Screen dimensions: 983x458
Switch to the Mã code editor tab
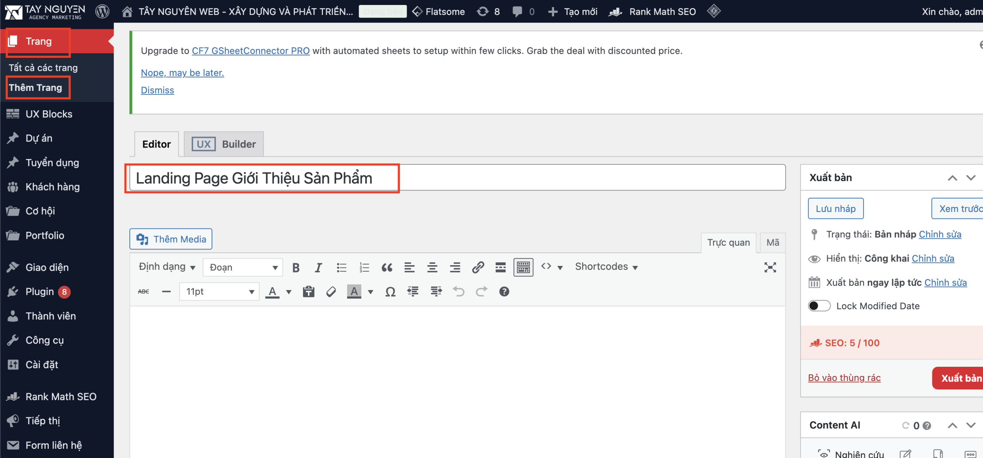click(x=772, y=243)
